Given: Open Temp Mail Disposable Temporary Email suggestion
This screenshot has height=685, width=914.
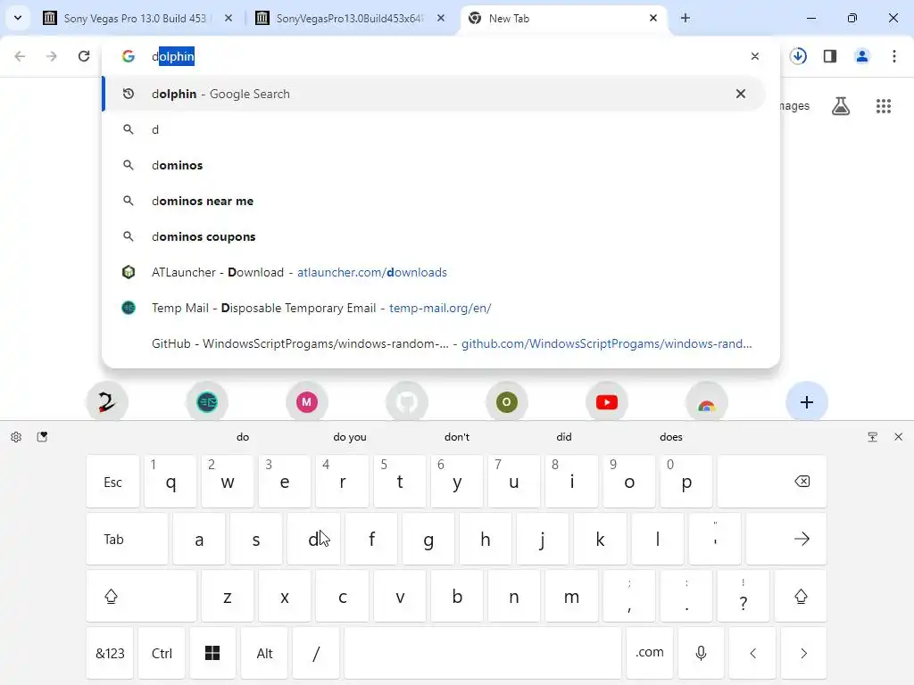Looking at the screenshot, I should (434, 308).
